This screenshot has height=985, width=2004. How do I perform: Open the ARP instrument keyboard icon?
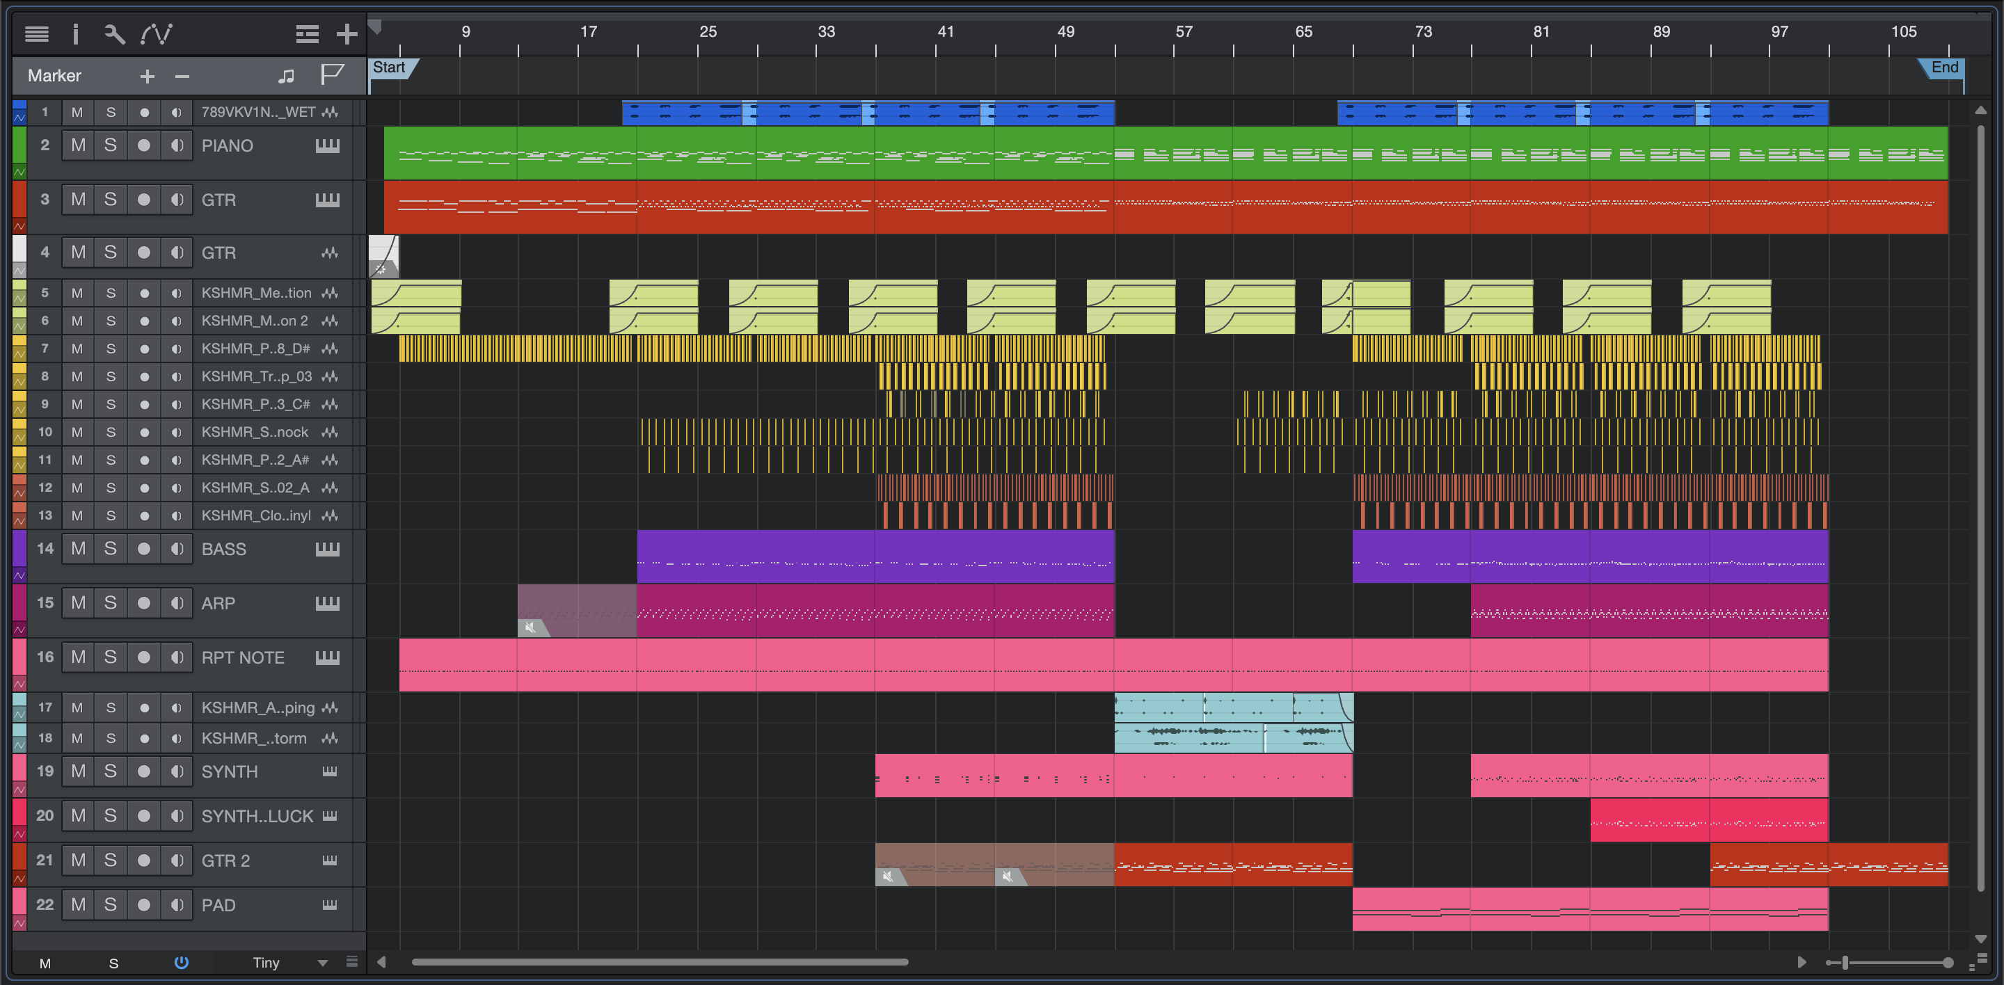point(328,603)
